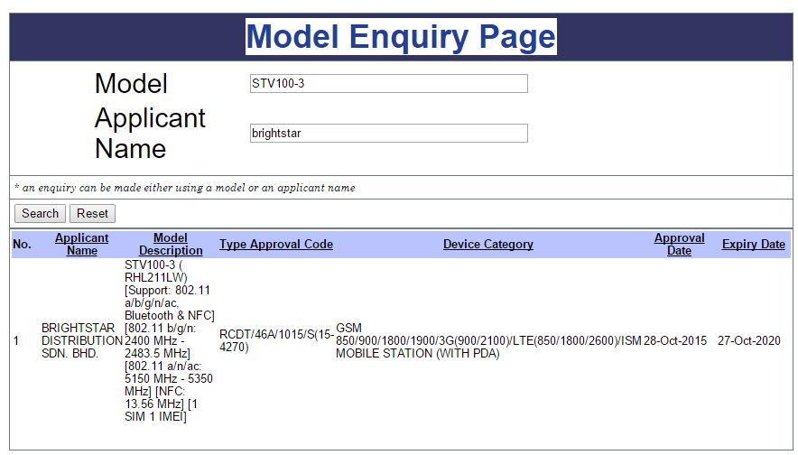Select the RCDT/46A/1015/S(15-4270) approval code
Screen dimensions: 798x455
click(x=275, y=341)
